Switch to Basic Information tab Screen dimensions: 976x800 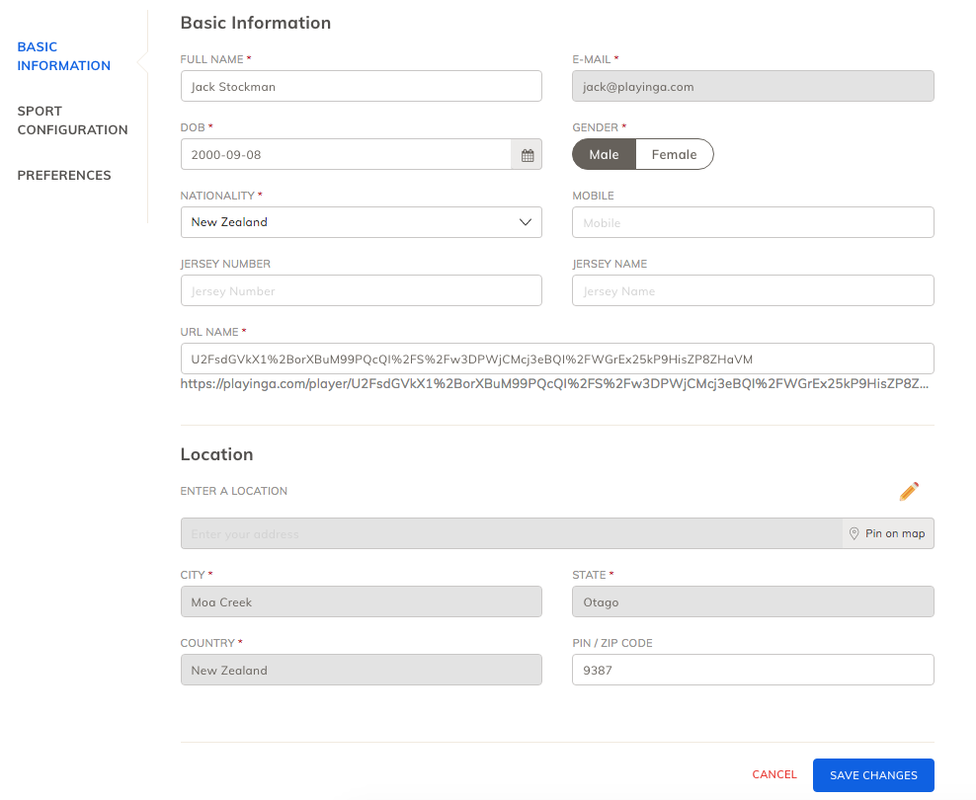point(63,56)
